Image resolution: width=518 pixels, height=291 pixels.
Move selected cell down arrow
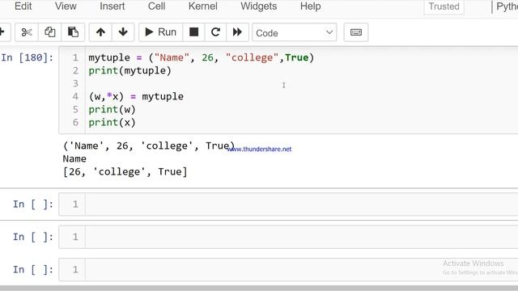click(x=123, y=32)
